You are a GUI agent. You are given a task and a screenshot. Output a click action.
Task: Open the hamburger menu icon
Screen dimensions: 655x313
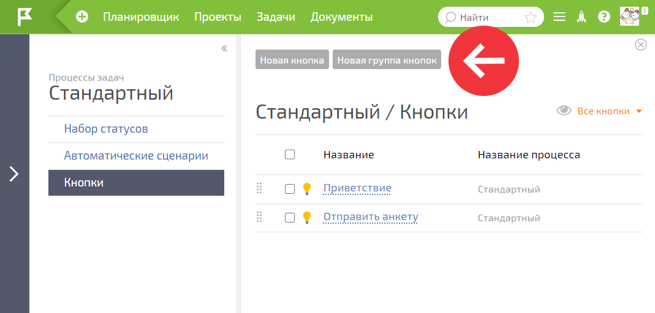[559, 17]
